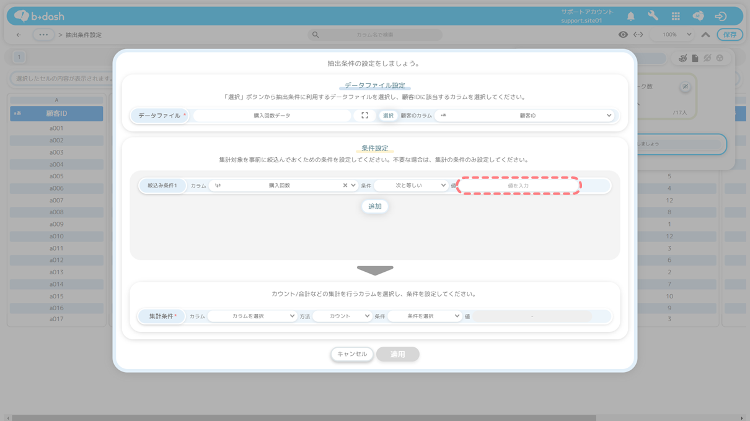Screen dimensions: 750x421
Task: Click the 適用 button
Action: tap(397, 354)
